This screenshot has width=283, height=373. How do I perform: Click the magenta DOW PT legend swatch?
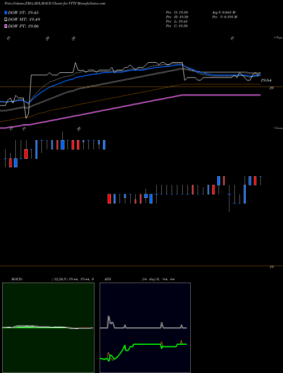pyautogui.click(x=6, y=26)
